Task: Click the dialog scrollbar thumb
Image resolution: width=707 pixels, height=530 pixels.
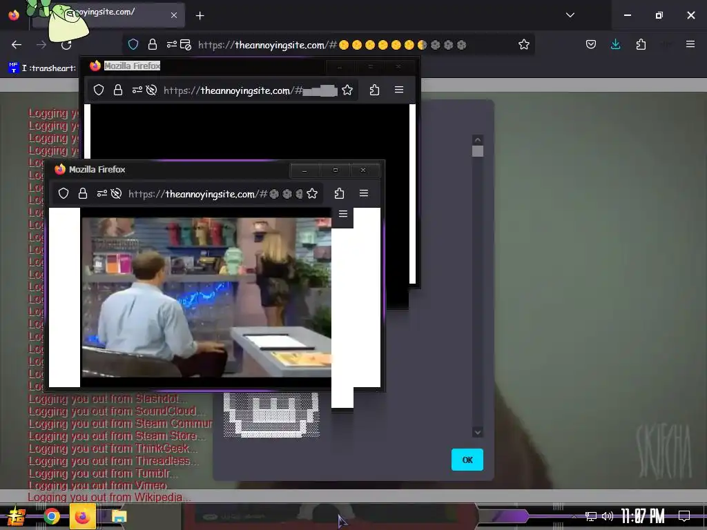Action: point(478,151)
